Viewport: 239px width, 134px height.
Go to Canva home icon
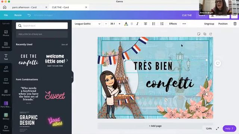pos(4,7)
